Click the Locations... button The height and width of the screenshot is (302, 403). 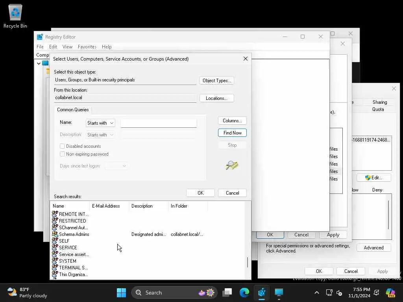click(x=217, y=98)
